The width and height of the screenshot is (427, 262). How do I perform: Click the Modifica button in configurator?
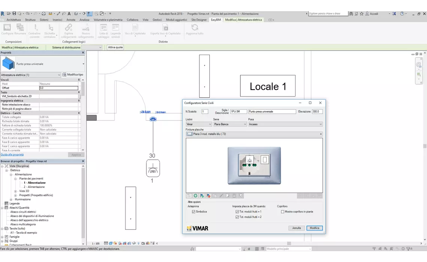tap(315, 228)
